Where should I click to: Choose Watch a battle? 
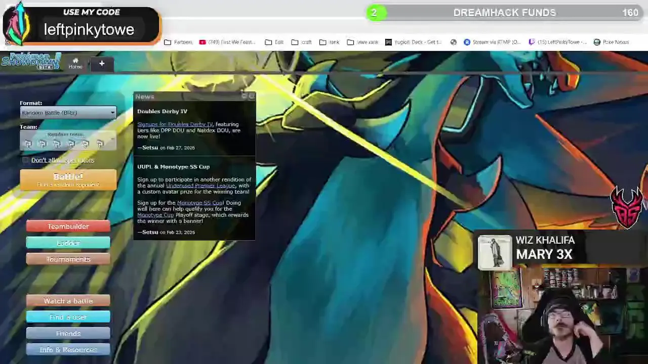point(68,301)
